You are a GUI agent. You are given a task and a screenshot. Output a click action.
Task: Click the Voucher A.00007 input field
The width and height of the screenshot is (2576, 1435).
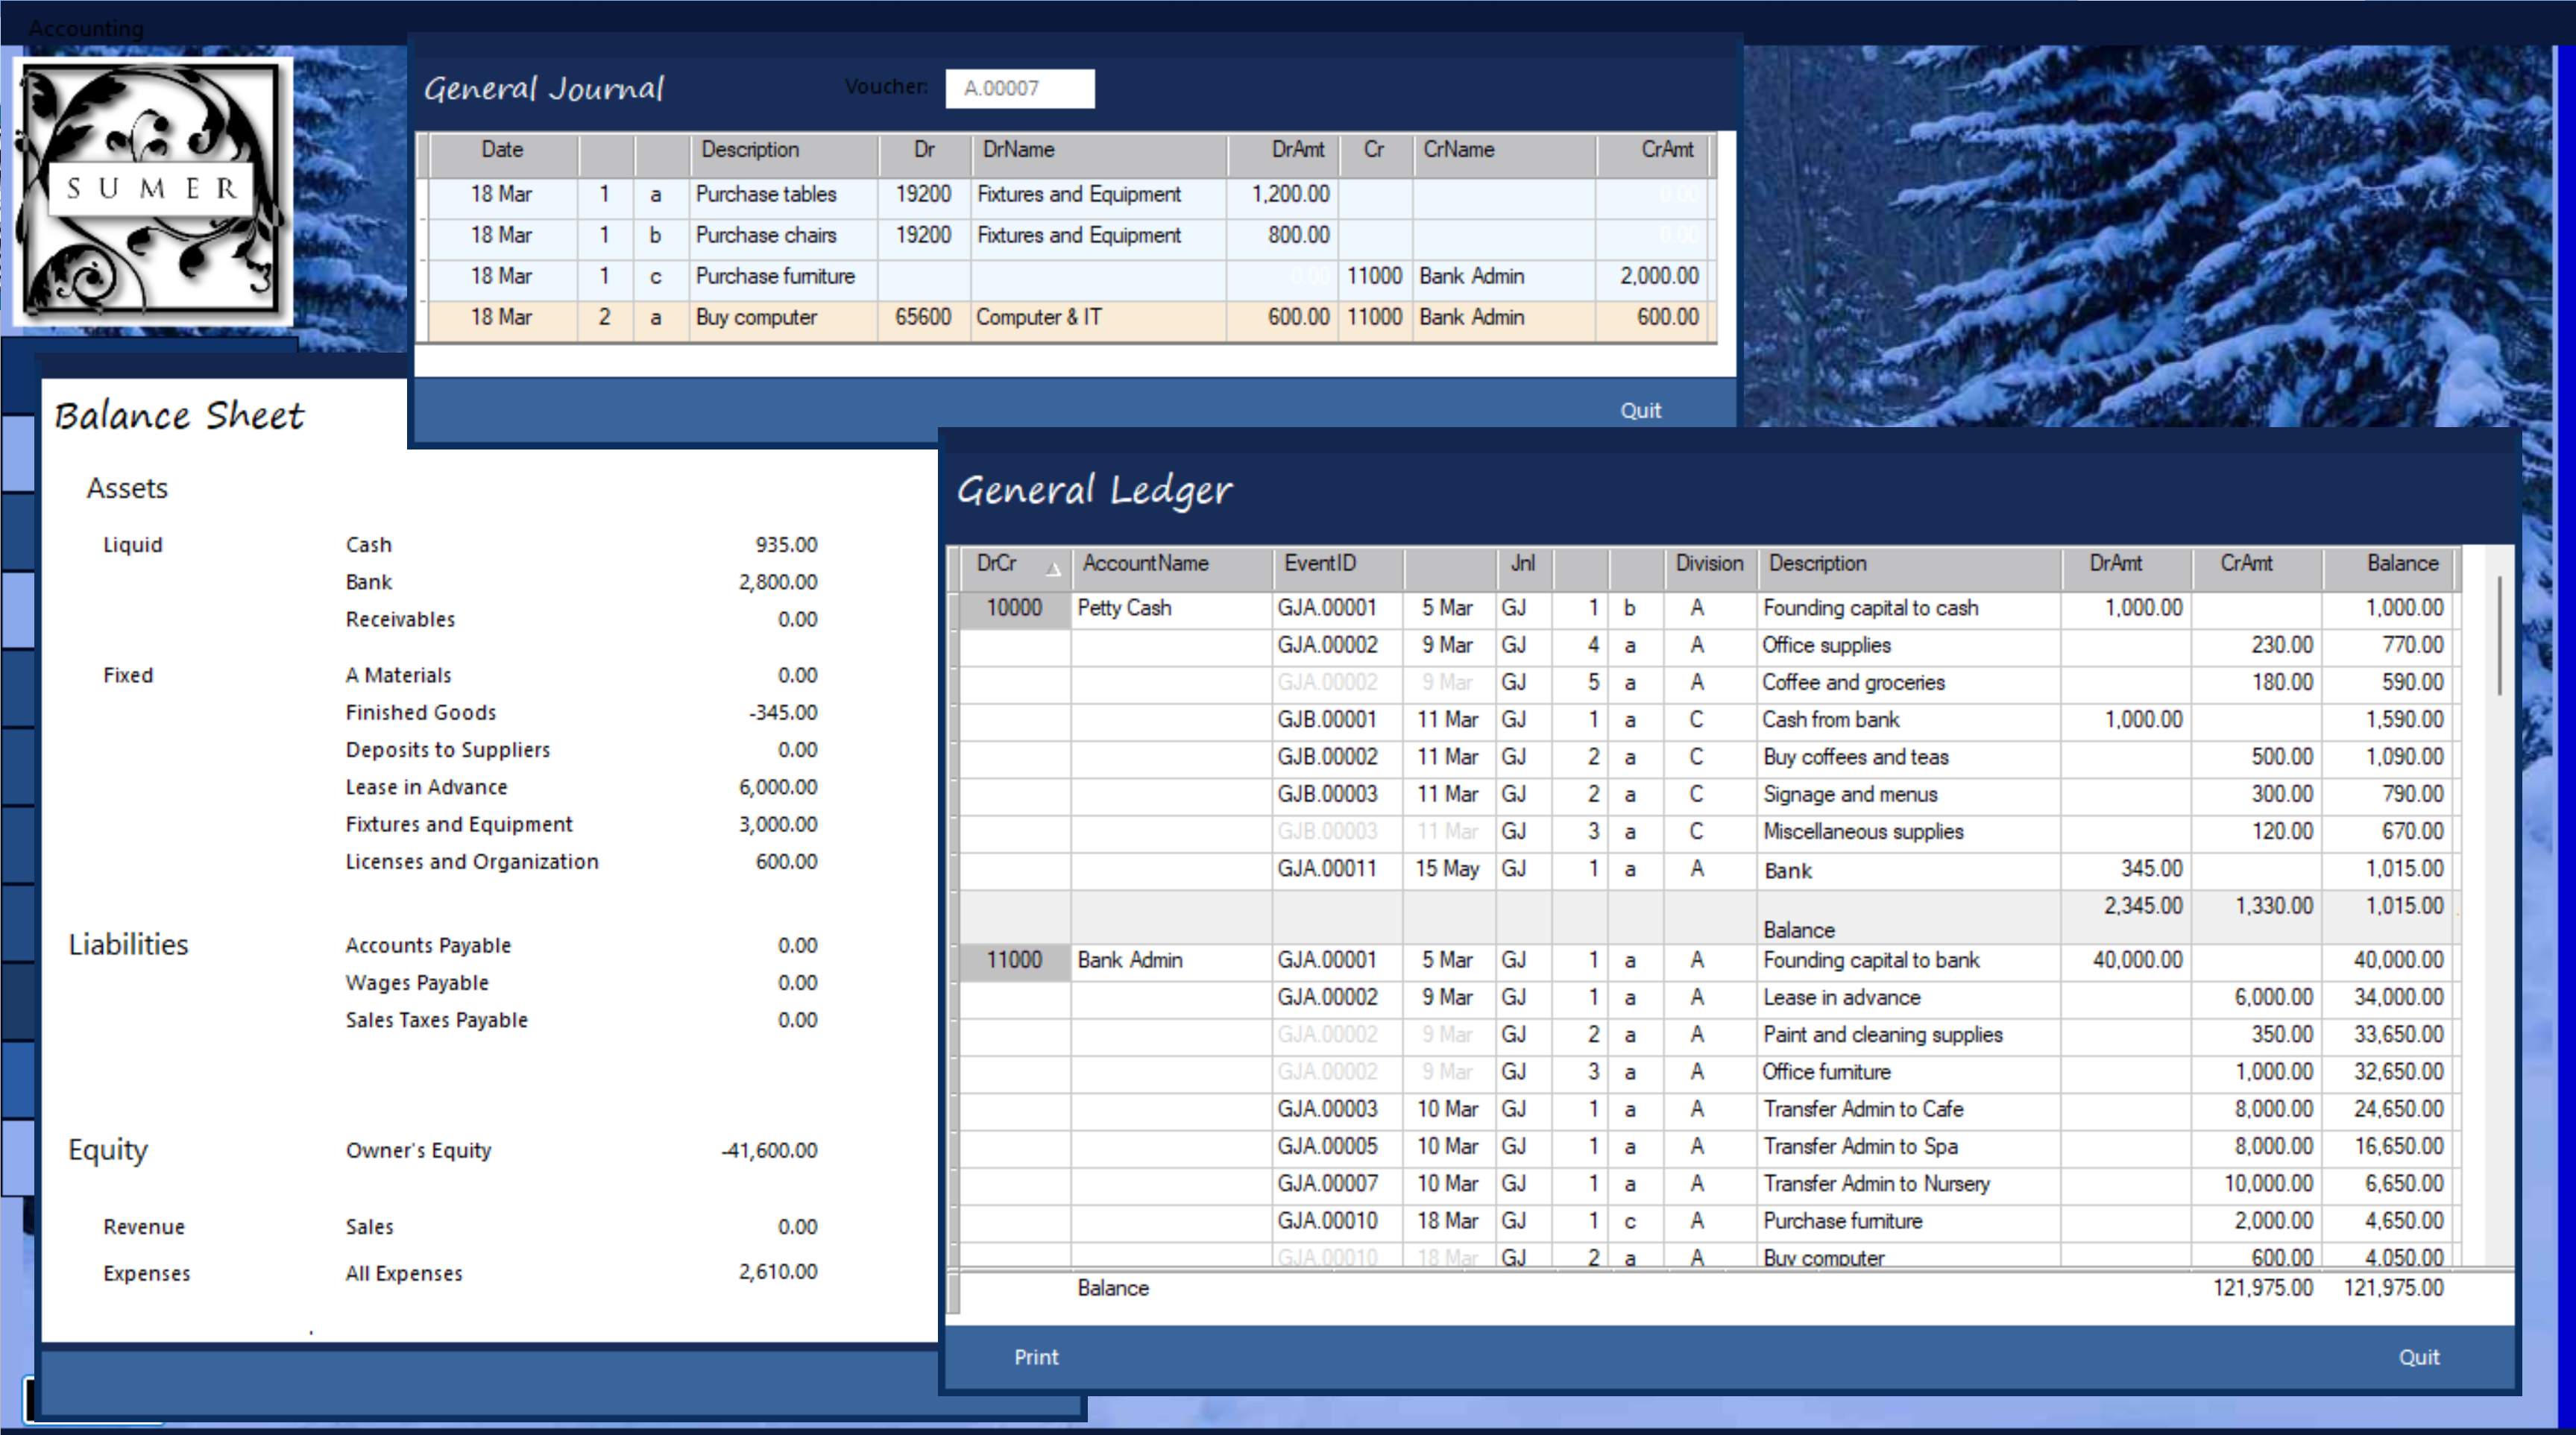[1019, 88]
